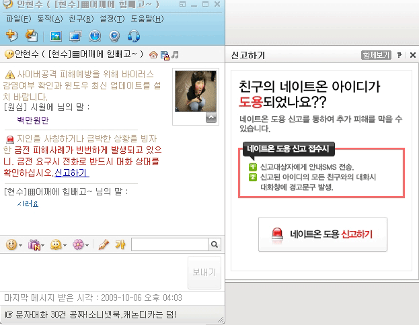Open the animated emoticon character dropdown
The height and width of the screenshot is (325, 419).
click(x=59, y=244)
